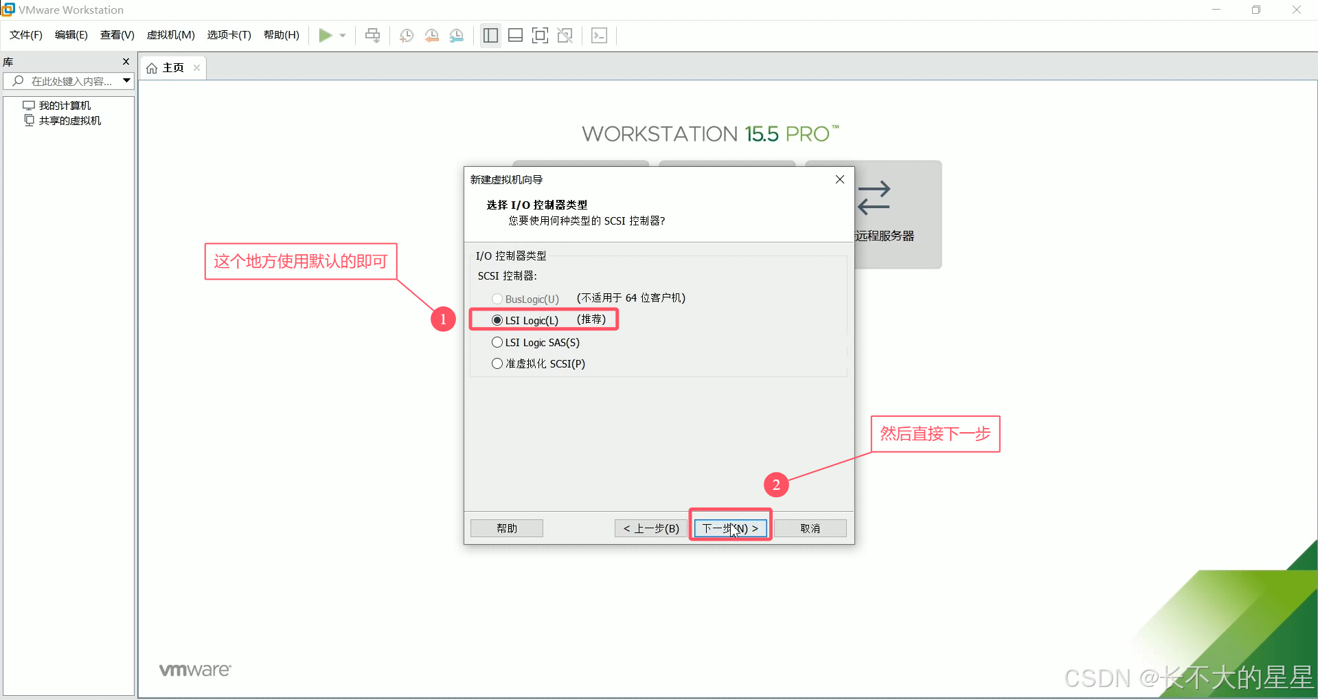Click the vmware logo at bottom

[x=195, y=670]
